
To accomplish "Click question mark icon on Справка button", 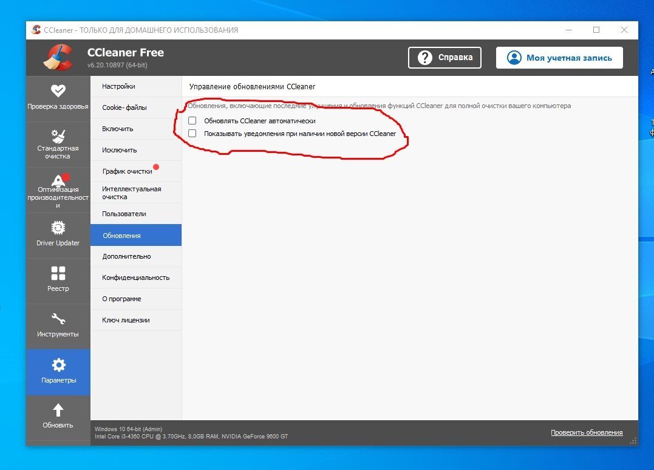I will click(424, 58).
